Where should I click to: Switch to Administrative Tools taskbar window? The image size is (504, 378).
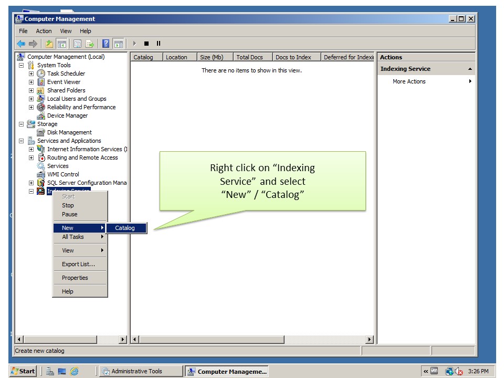(141, 371)
